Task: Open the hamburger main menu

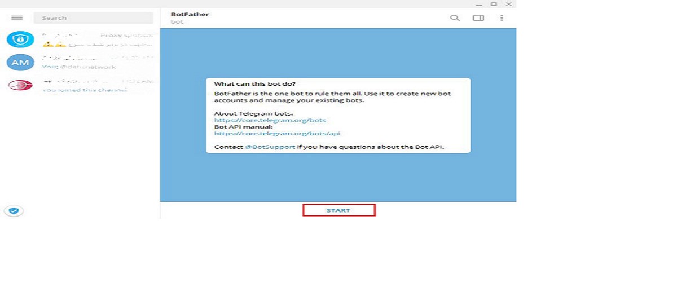Action: pos(16,18)
